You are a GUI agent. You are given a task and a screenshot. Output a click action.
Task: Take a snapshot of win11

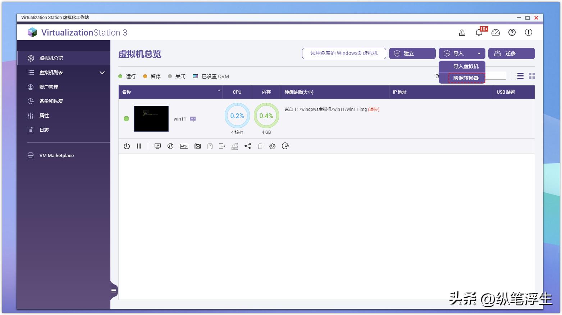point(197,146)
